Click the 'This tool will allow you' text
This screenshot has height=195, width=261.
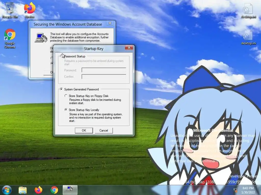[79, 37]
